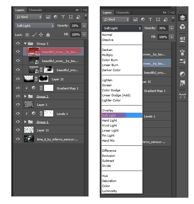Click type layer filter icon in left panel
Image resolution: width=194 pixels, height=204 pixels.
[63, 17]
